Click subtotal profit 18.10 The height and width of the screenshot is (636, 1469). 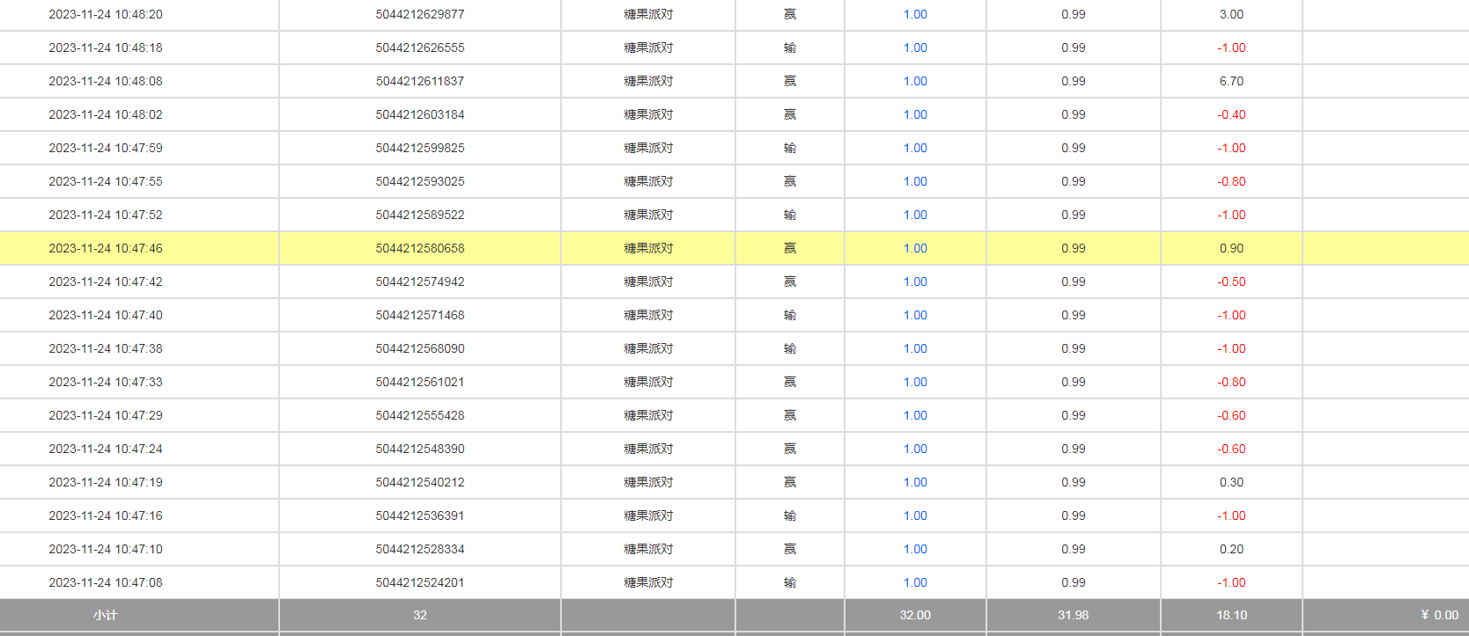pyautogui.click(x=1231, y=615)
